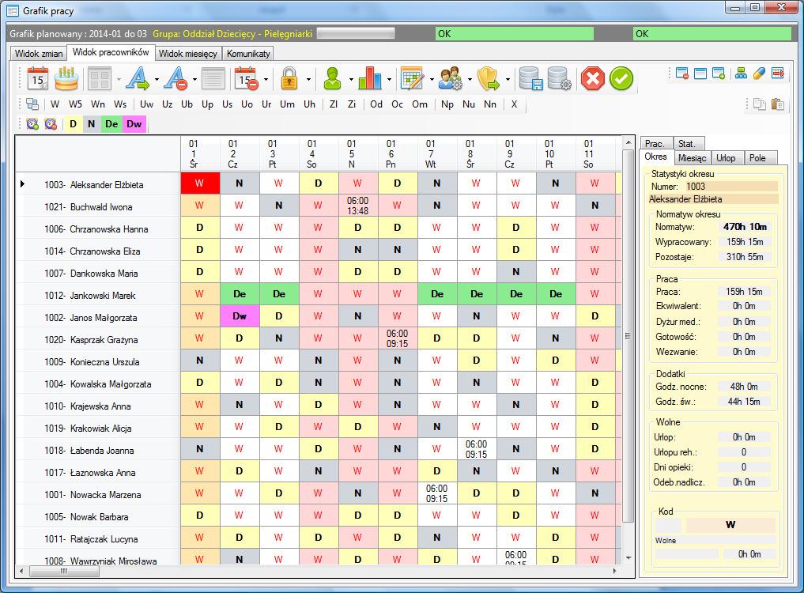Screen dimensions: 804x593
Task: Click the clipboard paste icon
Action: pyautogui.click(x=778, y=104)
